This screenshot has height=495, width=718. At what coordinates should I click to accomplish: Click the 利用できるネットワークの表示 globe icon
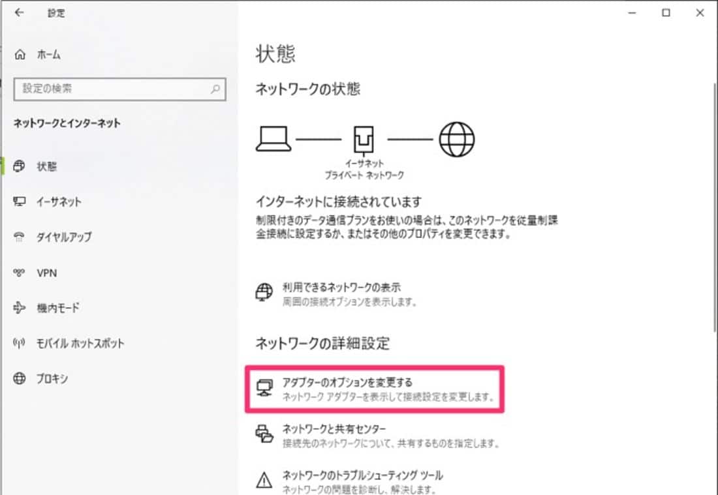(264, 292)
